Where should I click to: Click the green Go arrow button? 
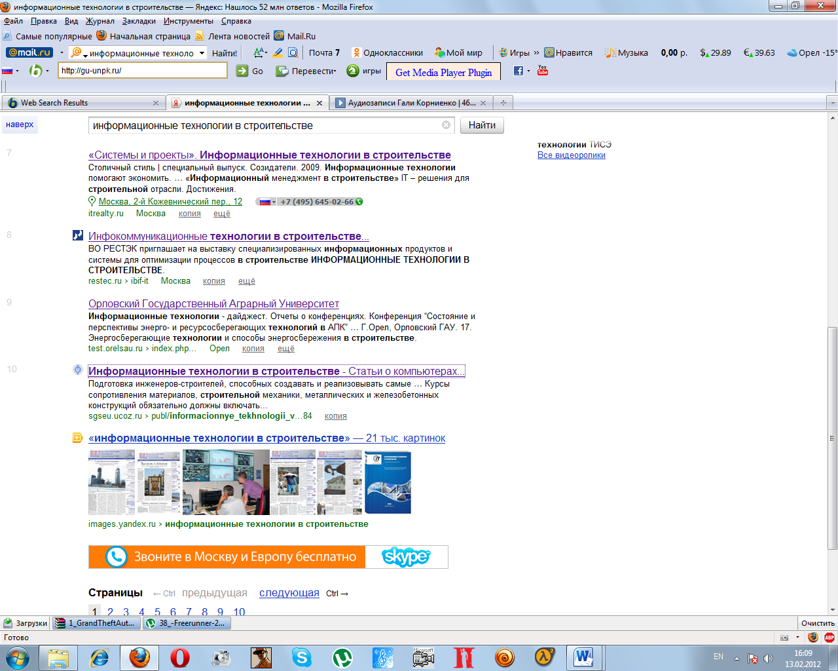coord(242,71)
